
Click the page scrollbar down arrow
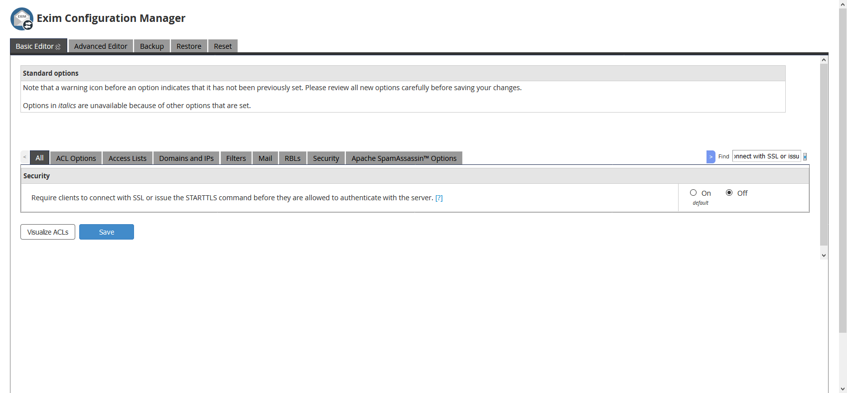843,389
